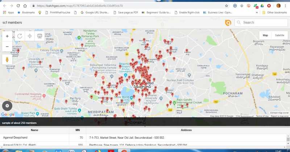
Task: Click the browser forward arrow
Action: 12,6
